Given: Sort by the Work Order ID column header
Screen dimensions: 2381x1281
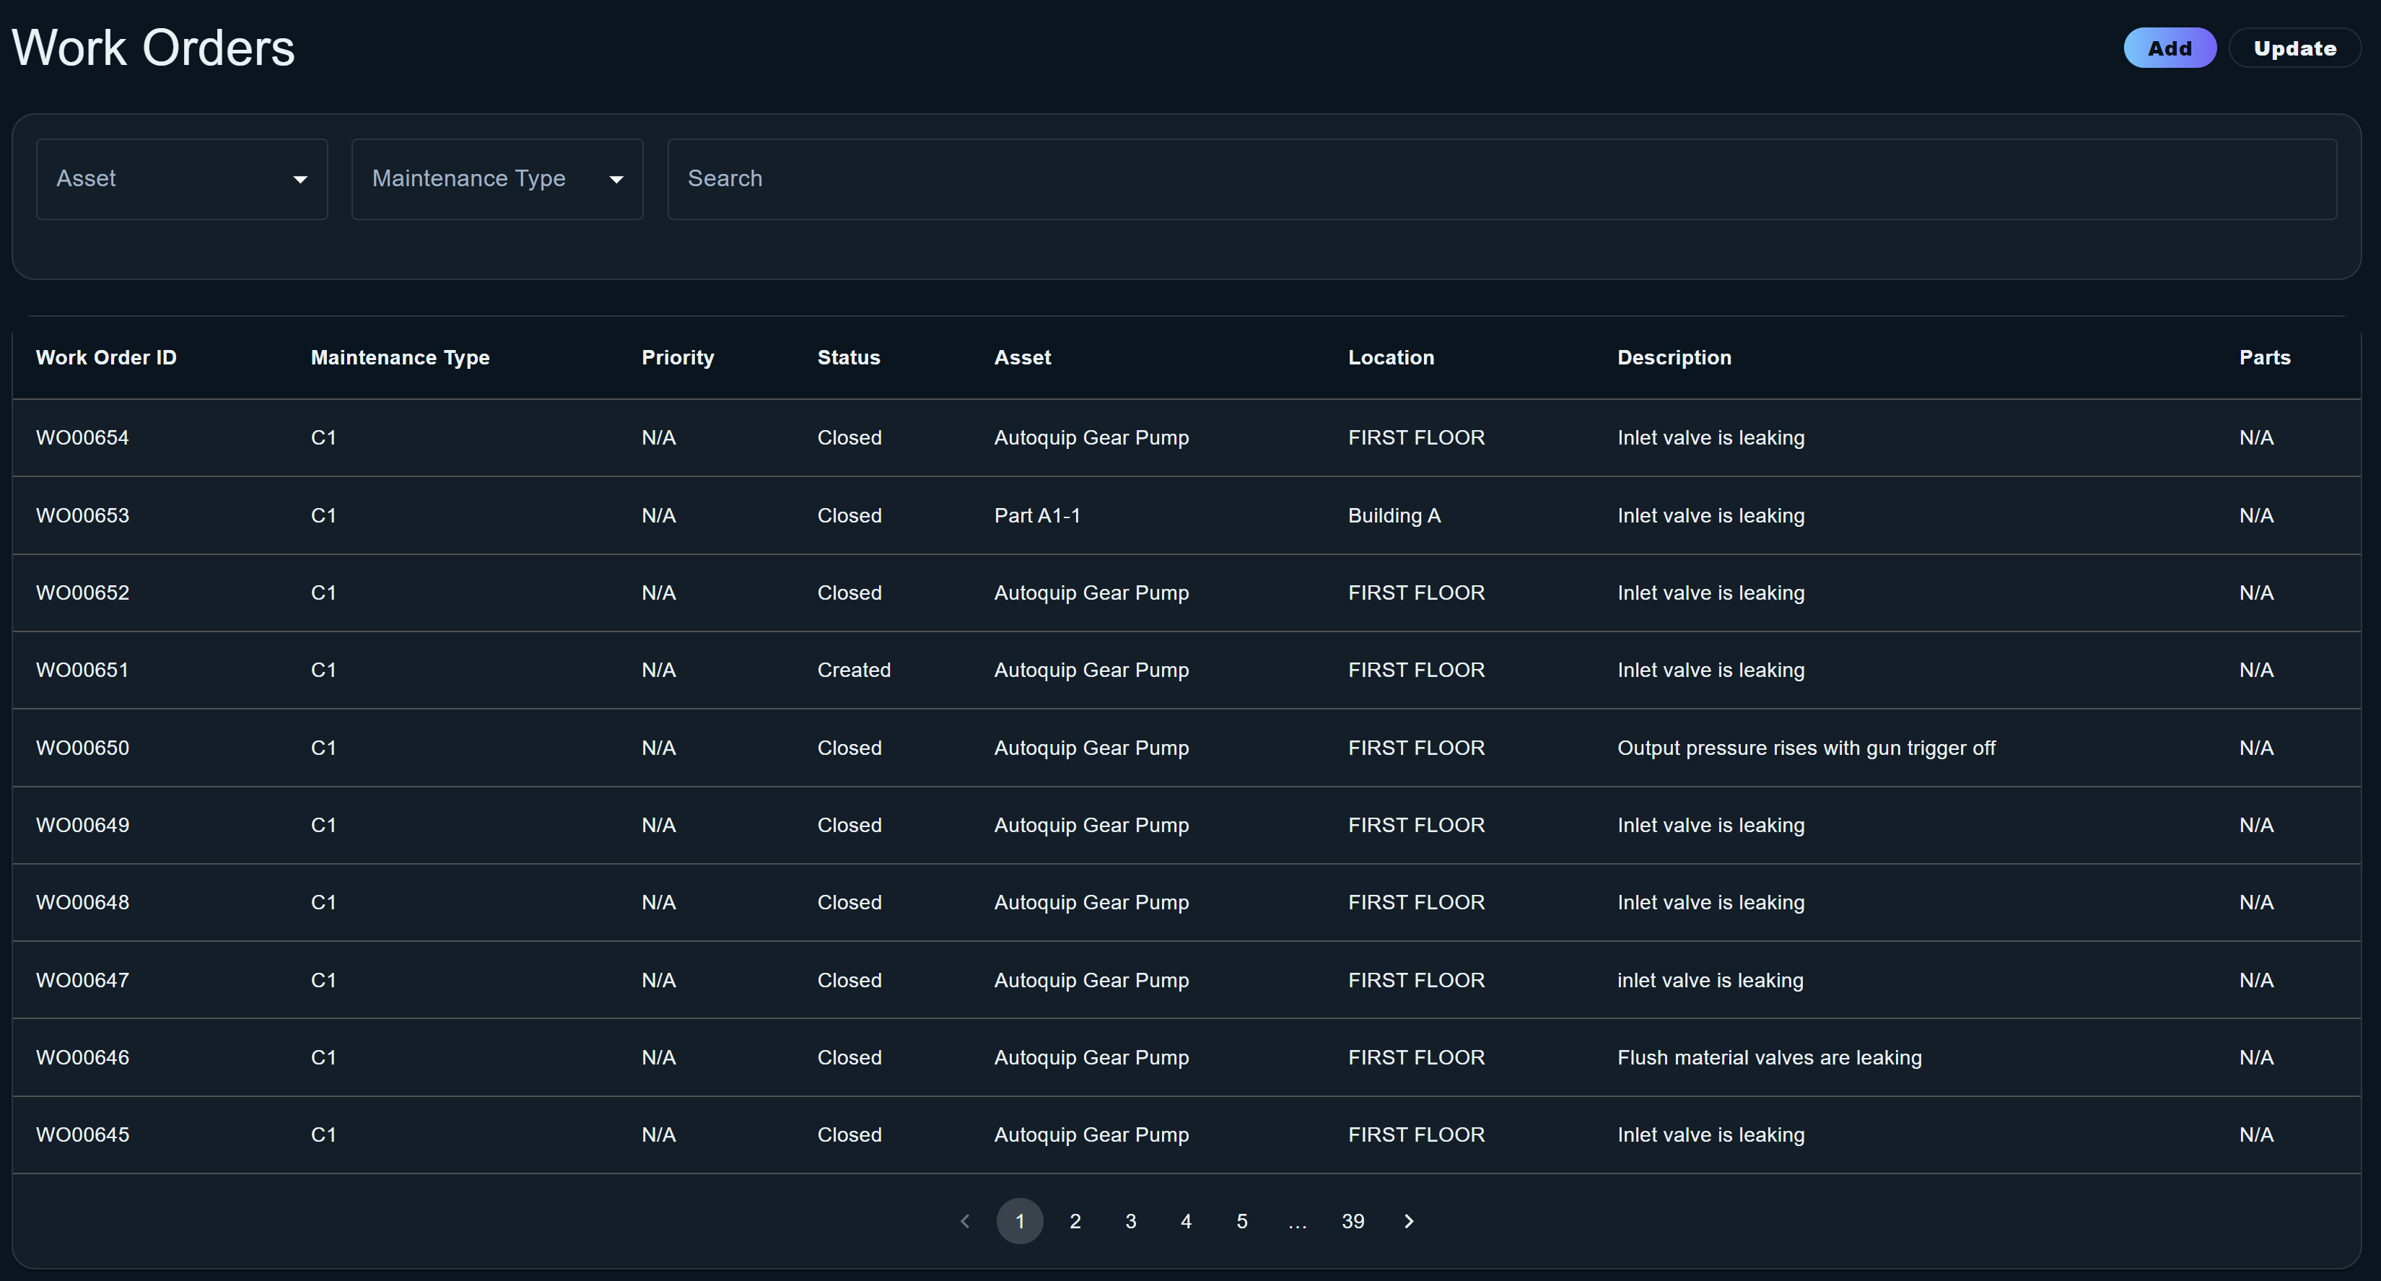Looking at the screenshot, I should (105, 357).
